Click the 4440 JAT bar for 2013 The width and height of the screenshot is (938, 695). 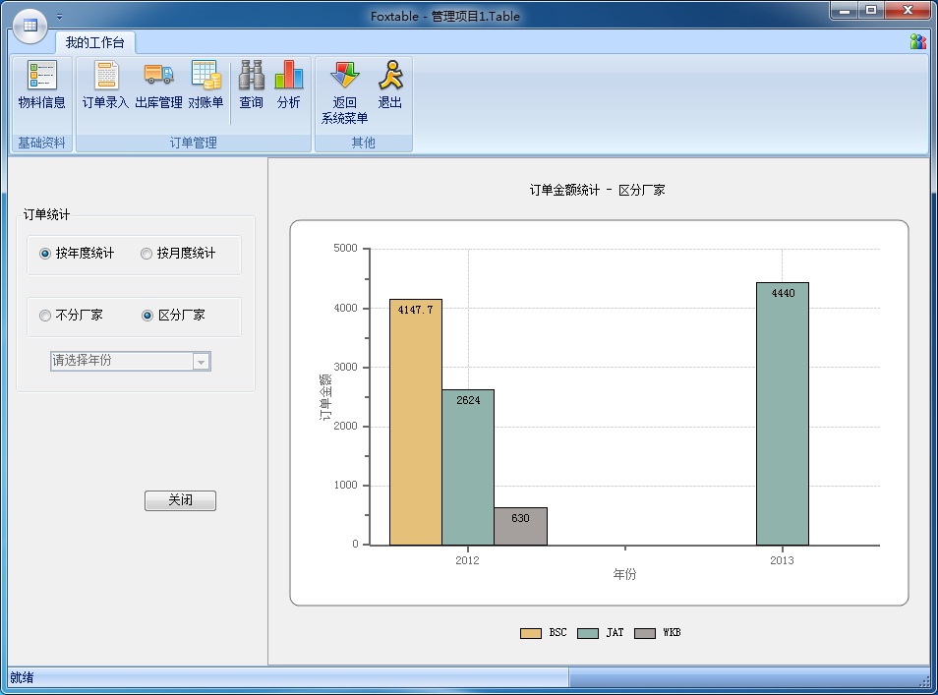[x=783, y=414]
